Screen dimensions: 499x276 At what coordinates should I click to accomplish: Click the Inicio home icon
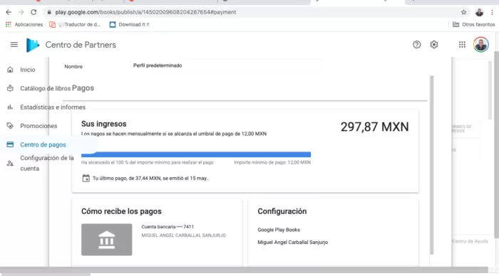point(10,70)
